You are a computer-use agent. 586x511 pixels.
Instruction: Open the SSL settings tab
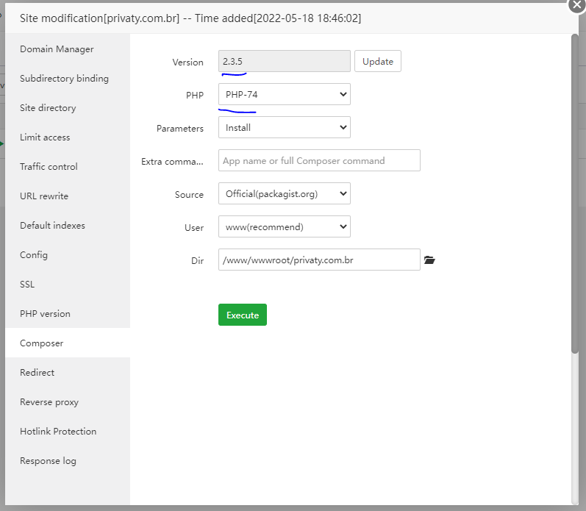(27, 285)
